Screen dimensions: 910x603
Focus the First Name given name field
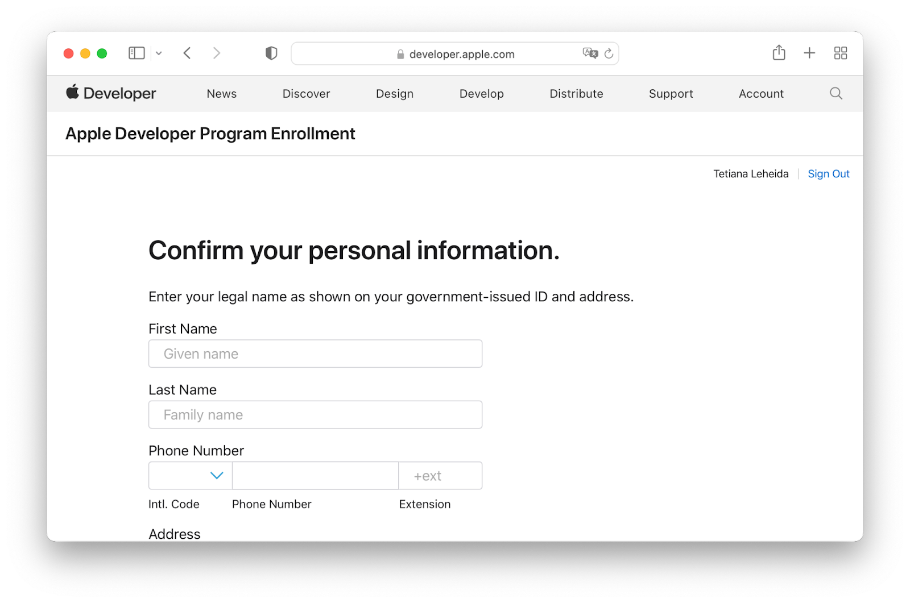(x=316, y=354)
